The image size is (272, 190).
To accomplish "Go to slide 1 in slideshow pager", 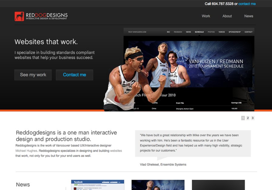I will pos(243,118).
